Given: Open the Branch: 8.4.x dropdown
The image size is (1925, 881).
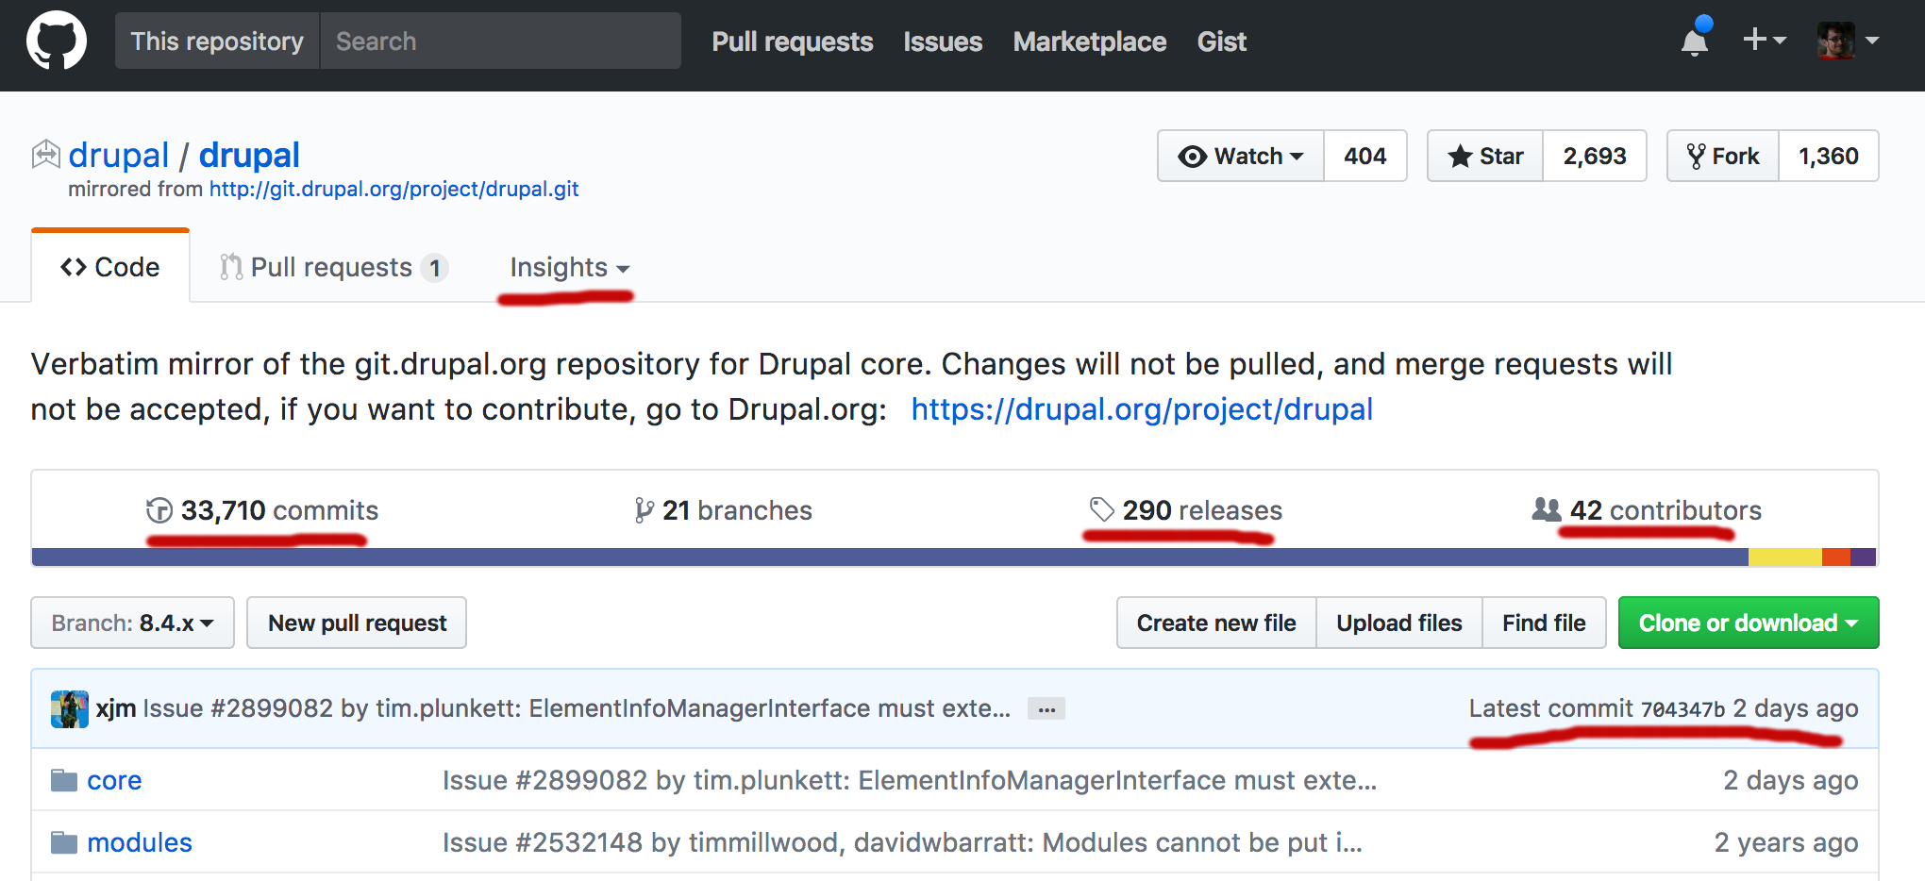Looking at the screenshot, I should [132, 623].
